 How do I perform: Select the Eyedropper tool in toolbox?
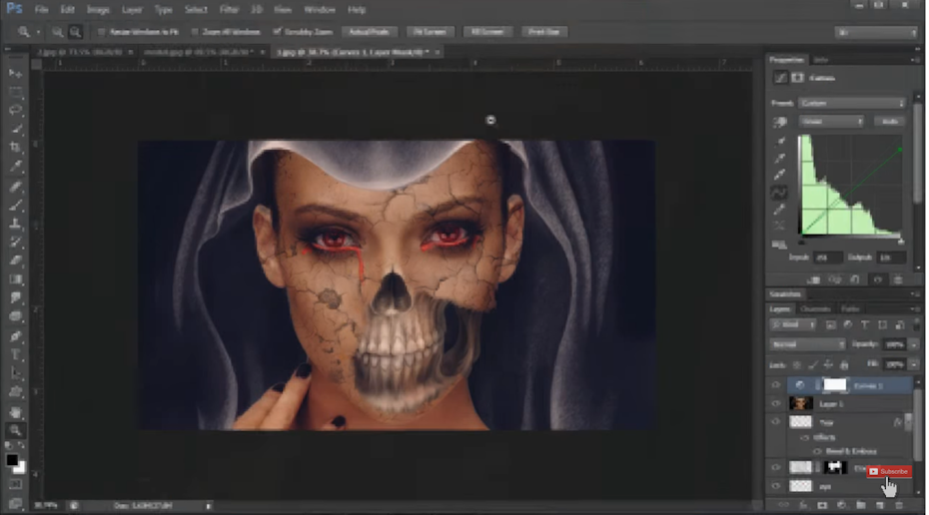pos(15,167)
